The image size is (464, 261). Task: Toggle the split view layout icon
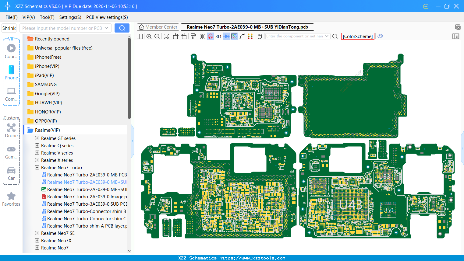pyautogui.click(x=140, y=37)
